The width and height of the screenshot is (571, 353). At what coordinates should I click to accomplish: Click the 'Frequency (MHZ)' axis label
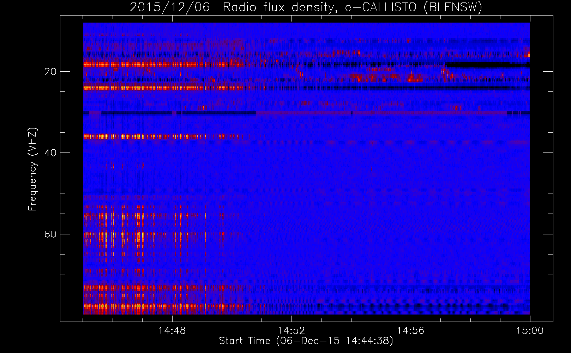(32, 169)
